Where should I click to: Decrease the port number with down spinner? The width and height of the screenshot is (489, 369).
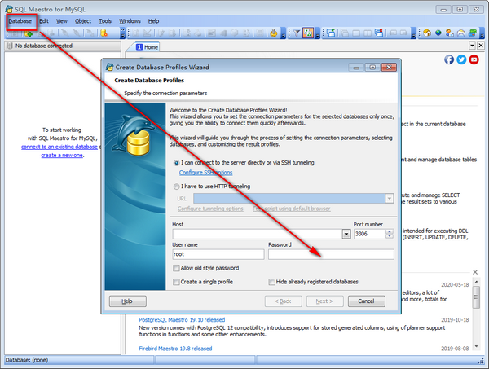(x=390, y=236)
